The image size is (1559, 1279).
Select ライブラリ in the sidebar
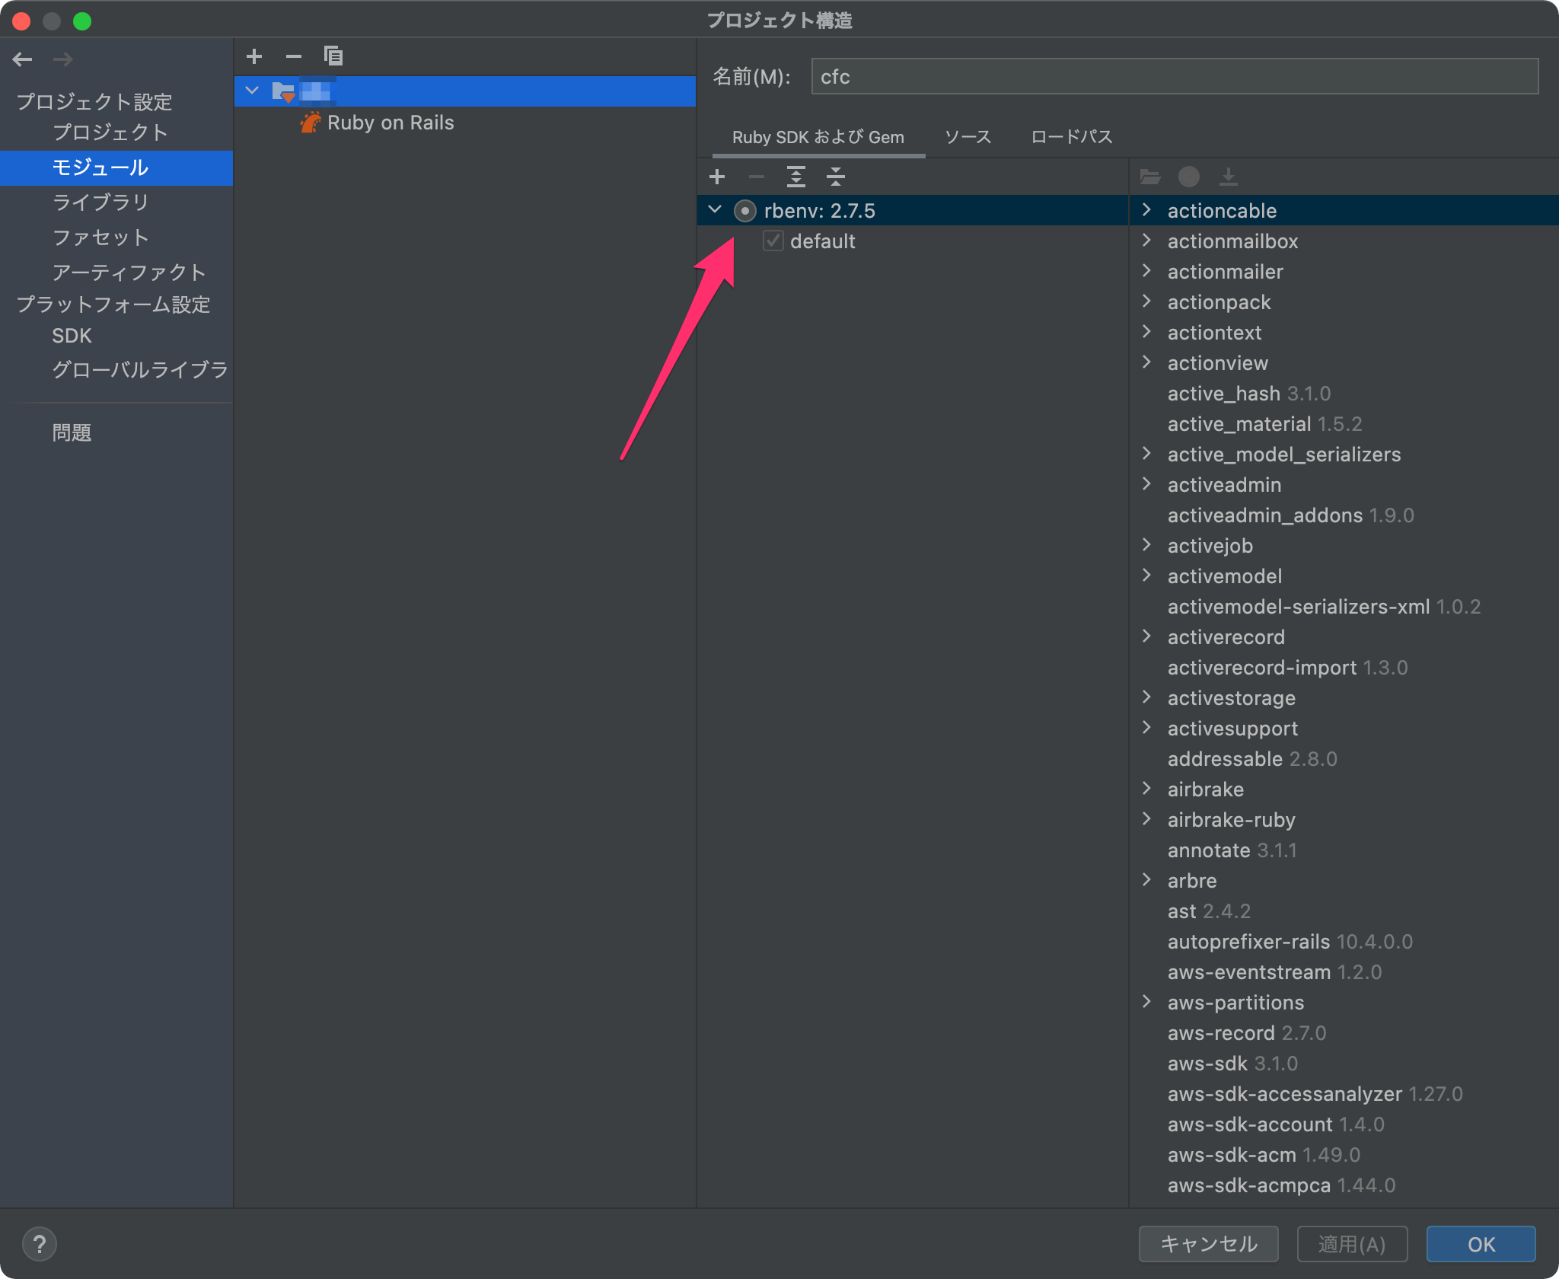100,203
